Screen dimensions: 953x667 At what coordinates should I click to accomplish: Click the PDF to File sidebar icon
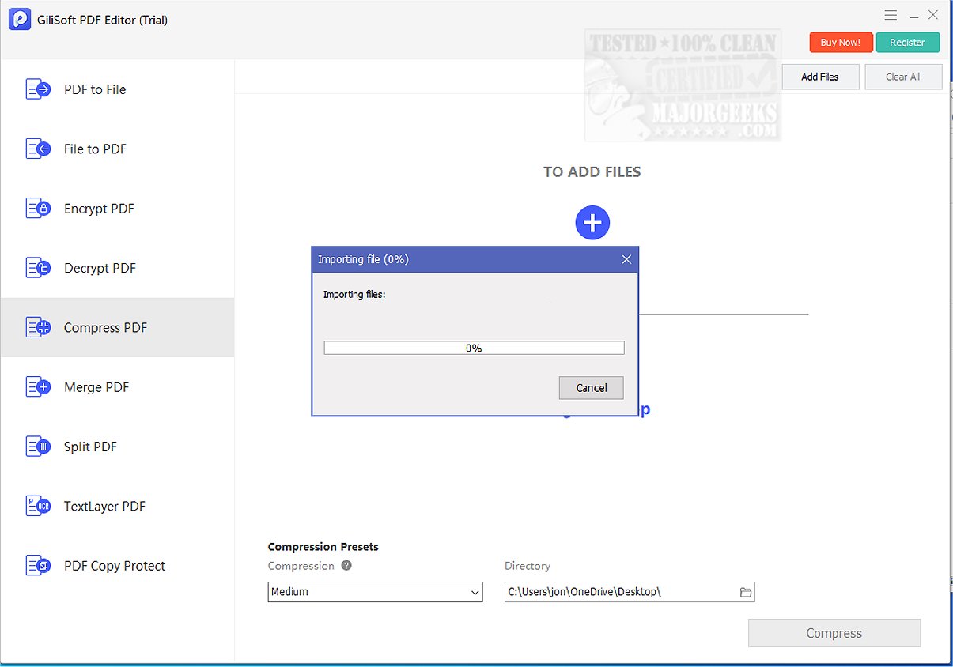pyautogui.click(x=38, y=89)
